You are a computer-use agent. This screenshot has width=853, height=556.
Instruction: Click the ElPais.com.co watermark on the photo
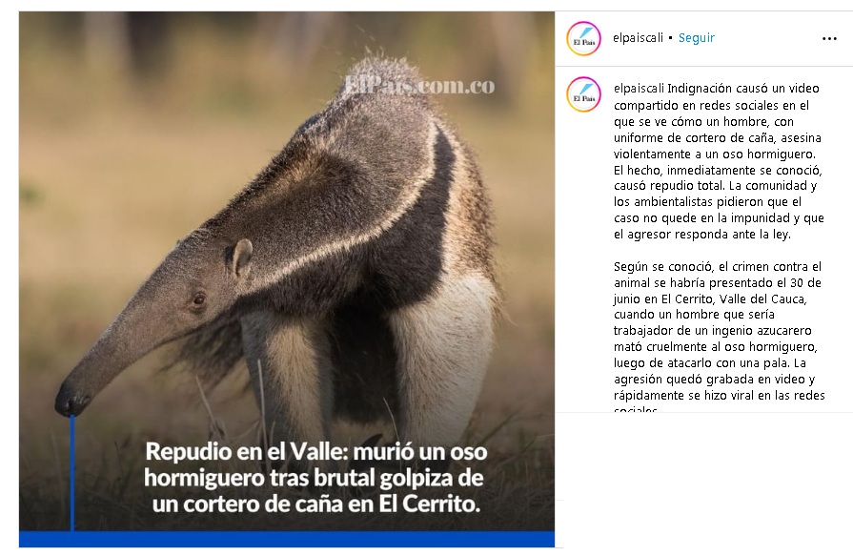pos(419,85)
